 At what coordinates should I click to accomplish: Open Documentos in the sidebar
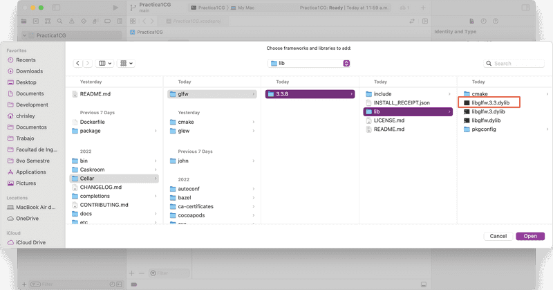tap(31, 127)
